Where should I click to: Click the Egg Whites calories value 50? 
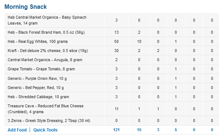click(x=116, y=41)
